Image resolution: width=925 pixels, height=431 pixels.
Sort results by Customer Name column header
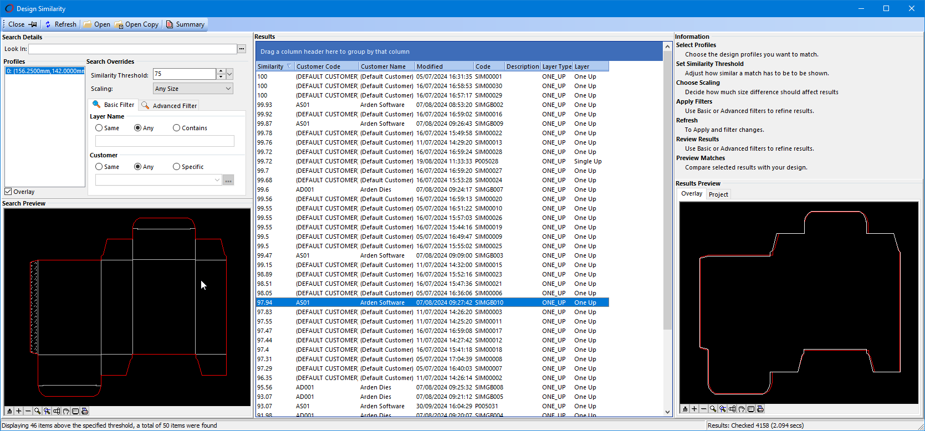(x=387, y=66)
